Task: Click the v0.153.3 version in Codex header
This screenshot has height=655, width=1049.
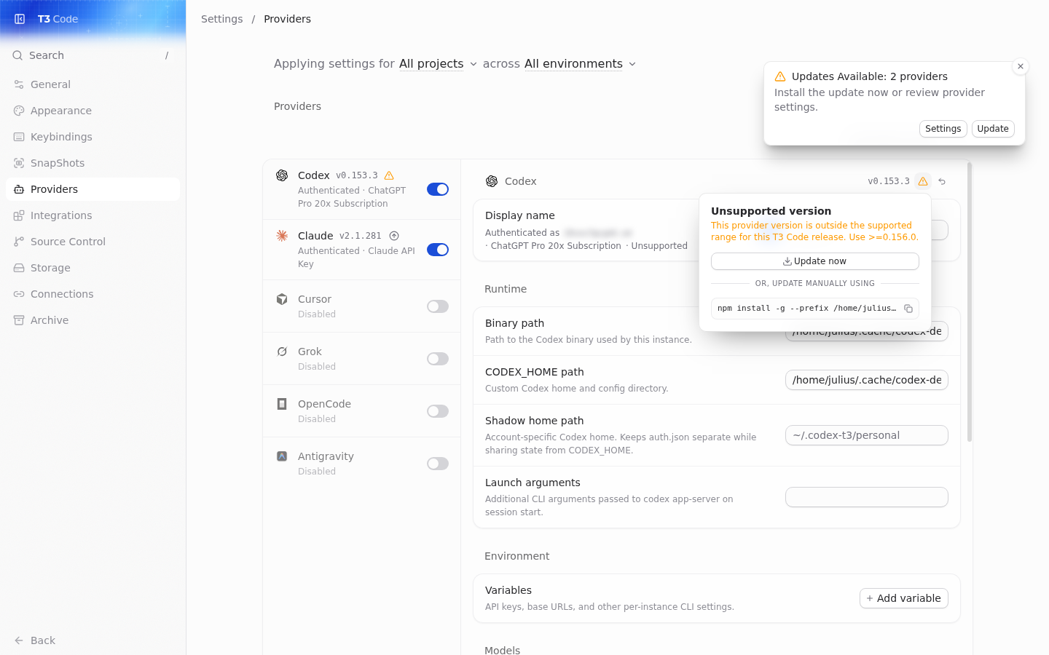Action: point(889,181)
